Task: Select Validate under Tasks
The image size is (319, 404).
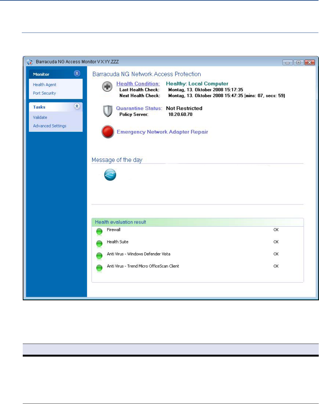Action: 40,117
